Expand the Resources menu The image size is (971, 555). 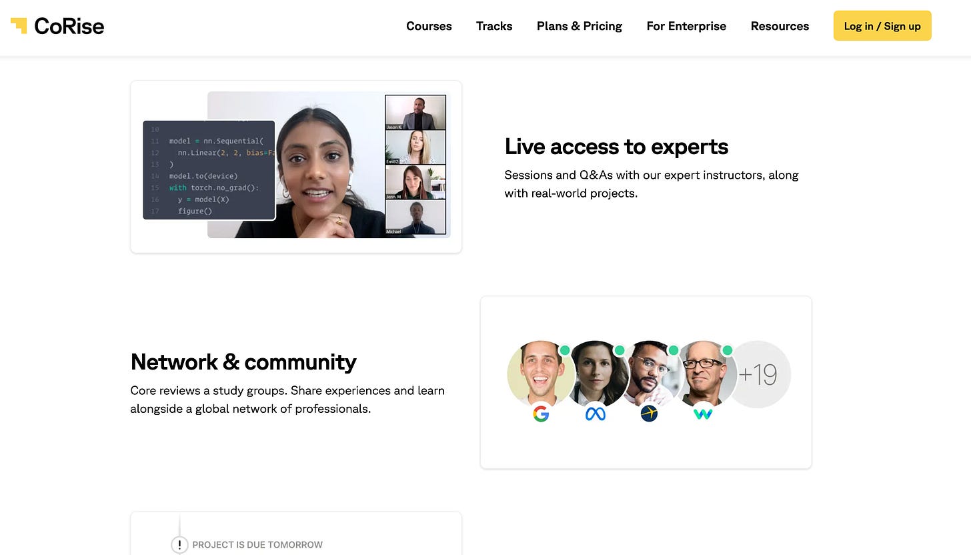(x=780, y=26)
